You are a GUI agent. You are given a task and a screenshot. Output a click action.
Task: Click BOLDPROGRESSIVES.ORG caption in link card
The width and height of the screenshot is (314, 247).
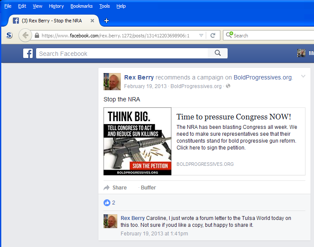tap(205, 164)
